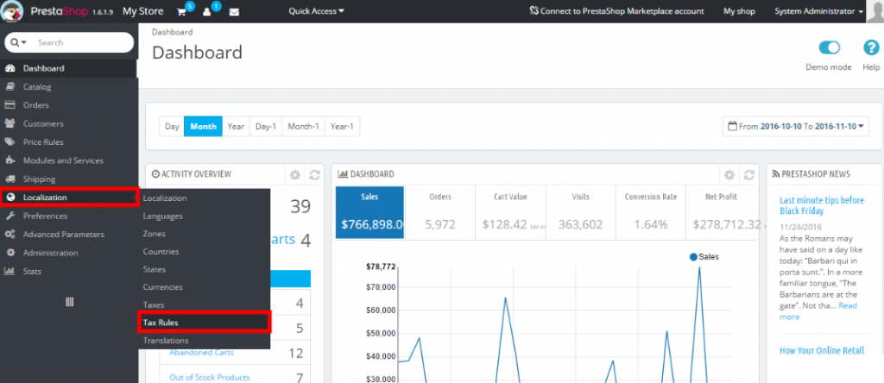The image size is (884, 383).
Task: Open the date range picker dropdown
Action: (796, 126)
